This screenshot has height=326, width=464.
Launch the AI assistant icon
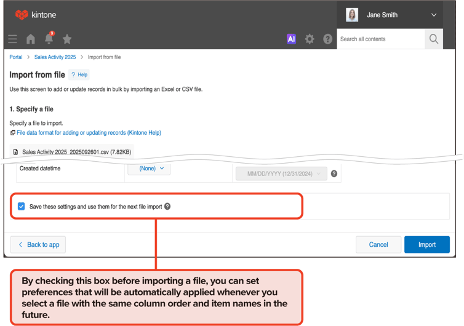click(x=291, y=39)
